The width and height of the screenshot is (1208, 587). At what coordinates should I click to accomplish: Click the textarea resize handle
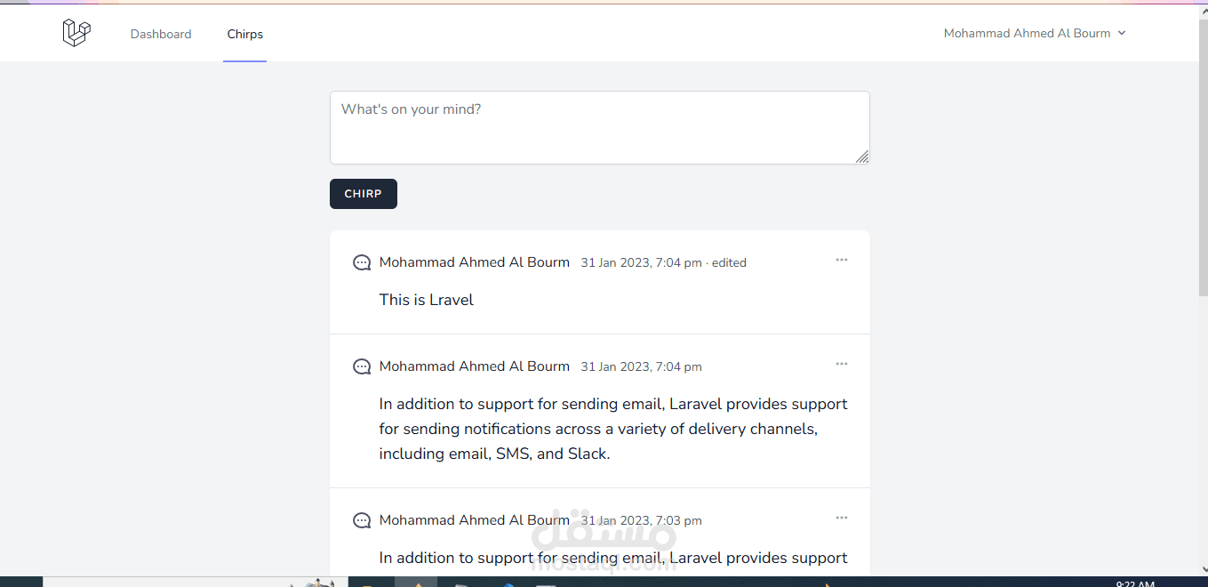point(863,157)
